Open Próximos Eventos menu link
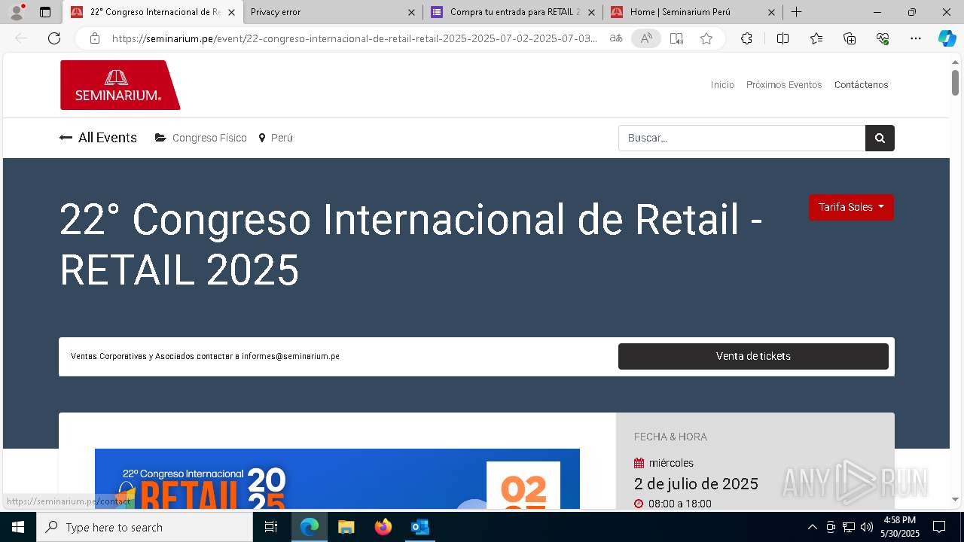This screenshot has height=542, width=964. pyautogui.click(x=784, y=84)
